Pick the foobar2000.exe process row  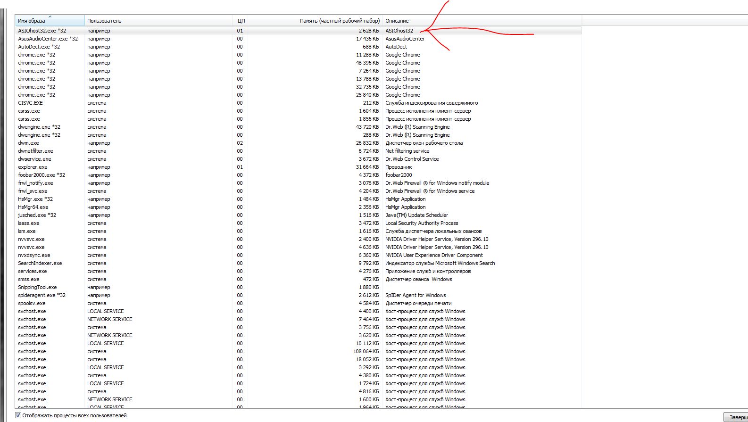click(x=42, y=175)
